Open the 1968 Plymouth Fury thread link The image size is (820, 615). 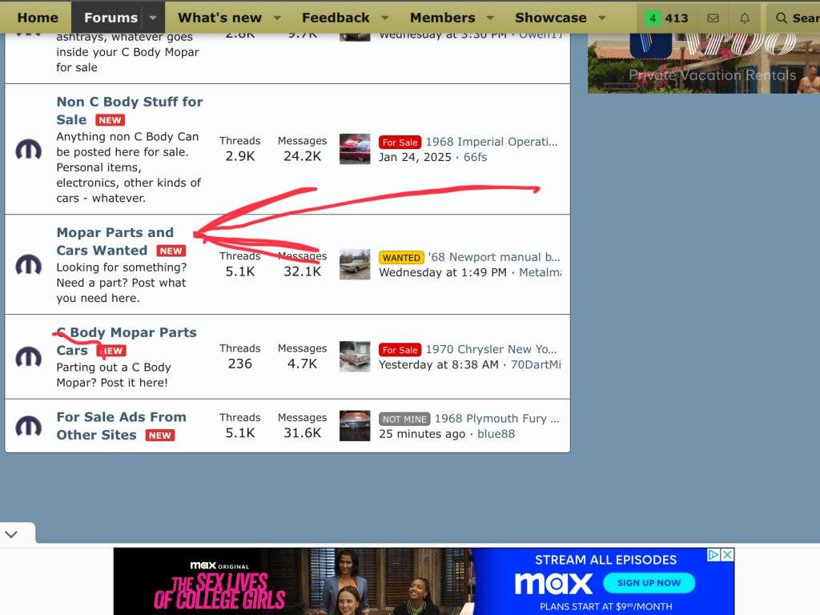[496, 418]
